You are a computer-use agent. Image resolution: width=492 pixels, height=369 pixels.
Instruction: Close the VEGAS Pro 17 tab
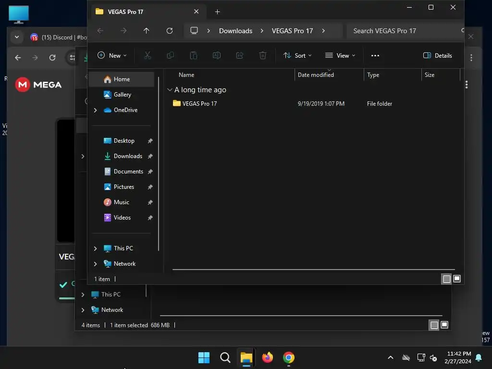[x=196, y=12]
